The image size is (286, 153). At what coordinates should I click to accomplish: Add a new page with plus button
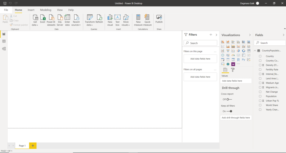33,145
